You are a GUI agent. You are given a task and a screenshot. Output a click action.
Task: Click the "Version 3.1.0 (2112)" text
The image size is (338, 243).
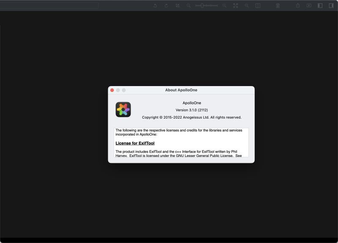pos(192,110)
